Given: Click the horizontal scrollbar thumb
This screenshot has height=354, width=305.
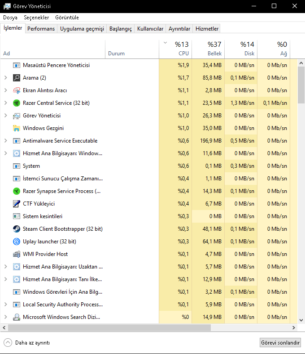Looking at the screenshot, I should pyautogui.click(x=109, y=327).
